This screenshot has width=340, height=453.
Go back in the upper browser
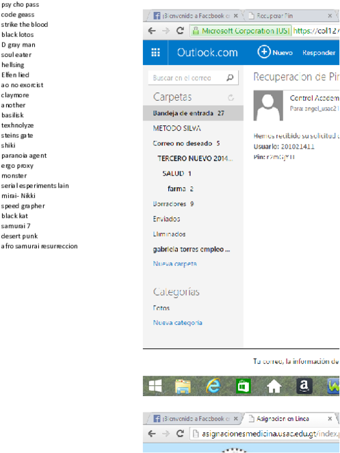coord(152,31)
